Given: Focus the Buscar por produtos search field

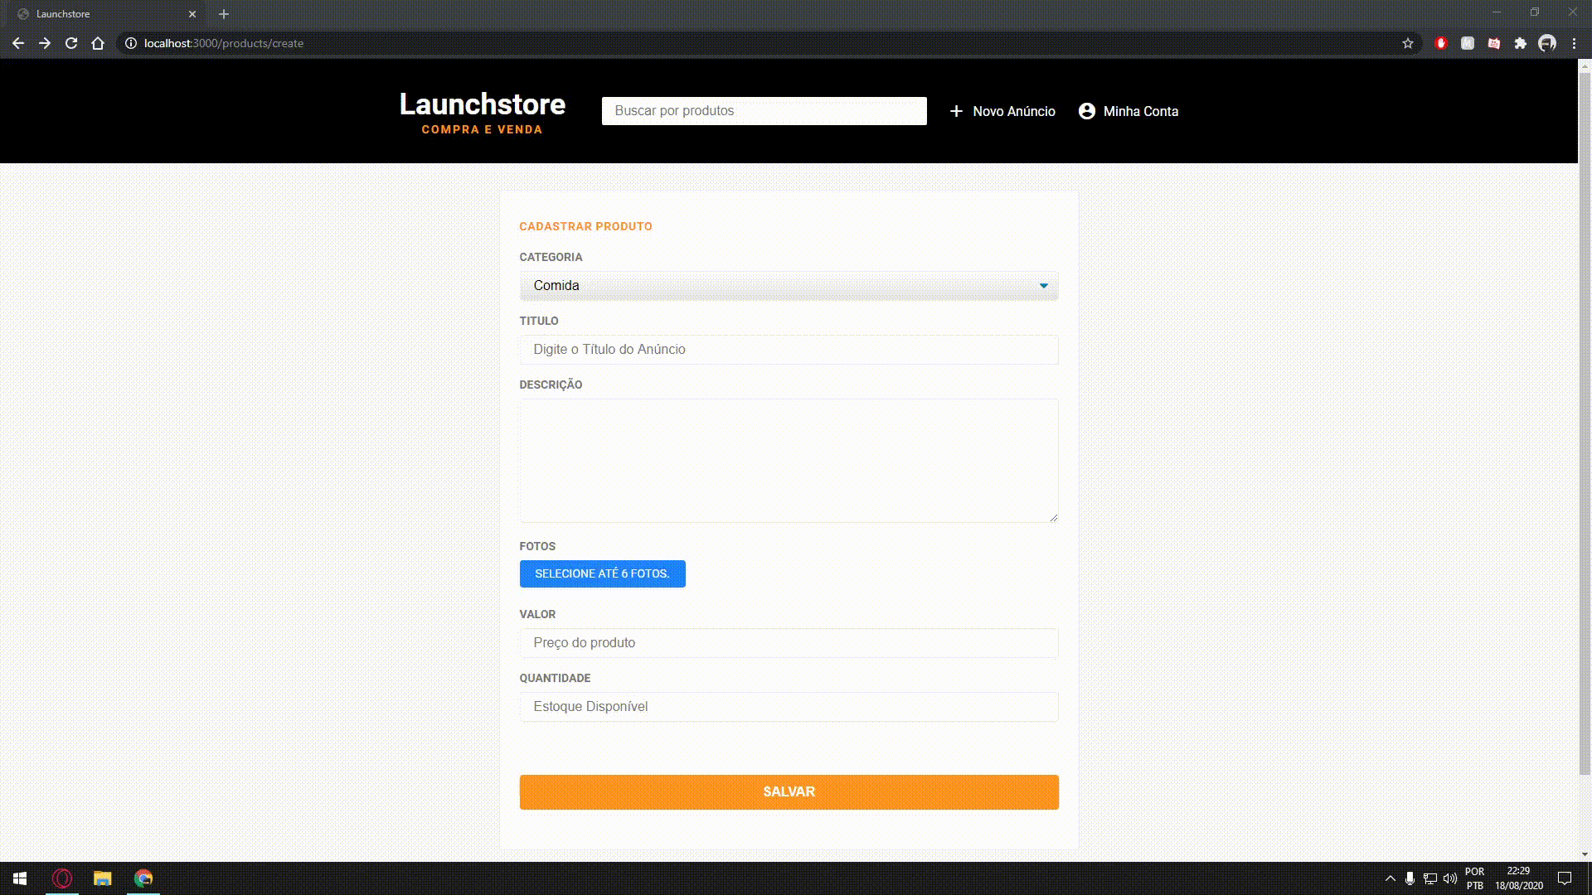Looking at the screenshot, I should click(x=764, y=111).
